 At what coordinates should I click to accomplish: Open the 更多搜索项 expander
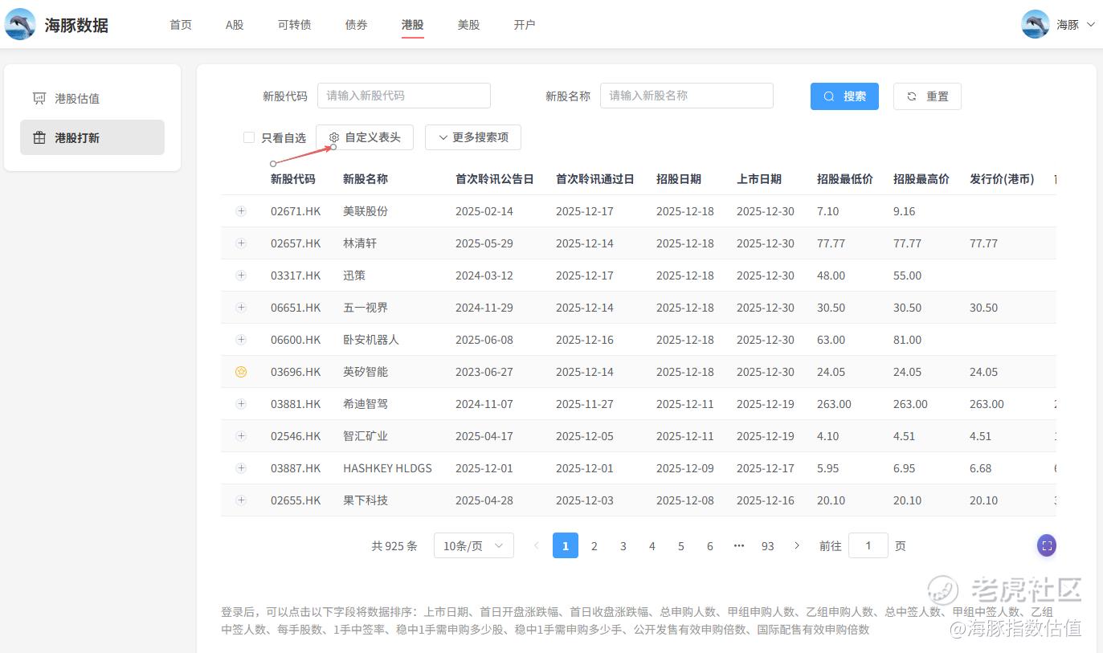[472, 137]
